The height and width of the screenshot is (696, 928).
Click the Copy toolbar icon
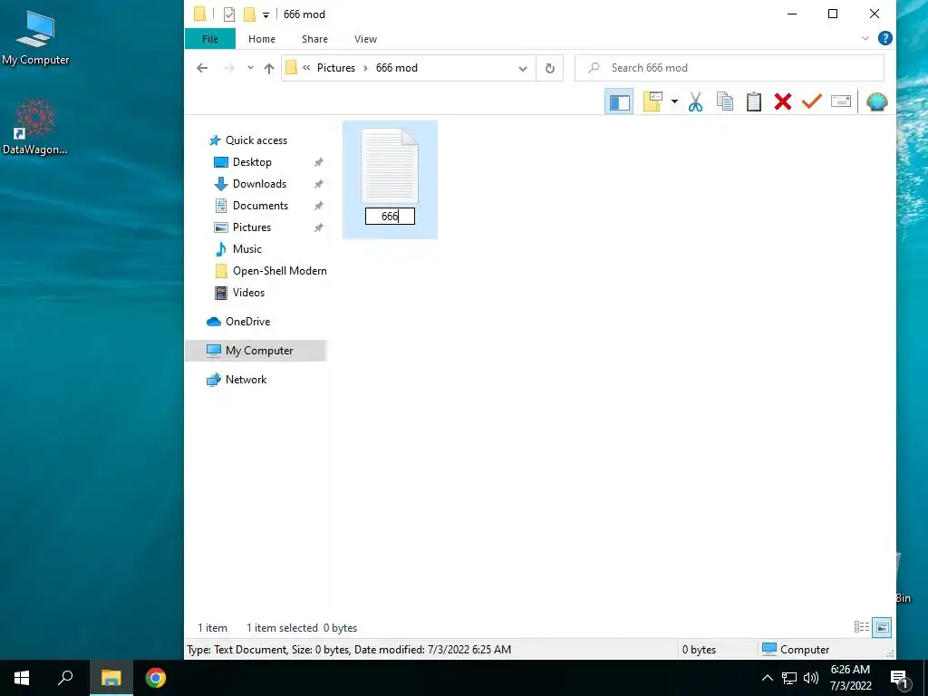[724, 101]
